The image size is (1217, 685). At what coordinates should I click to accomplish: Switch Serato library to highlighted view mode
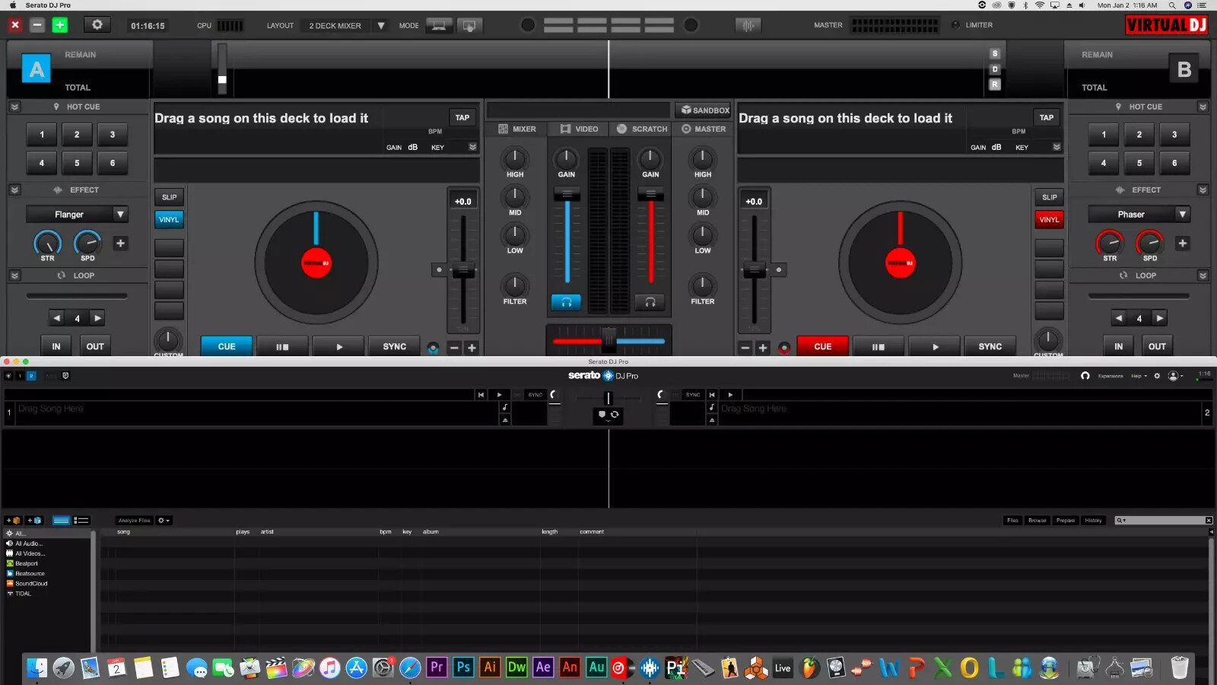click(x=61, y=521)
